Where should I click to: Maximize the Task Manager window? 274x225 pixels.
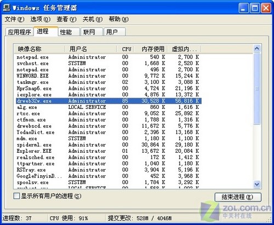tap(255, 8)
